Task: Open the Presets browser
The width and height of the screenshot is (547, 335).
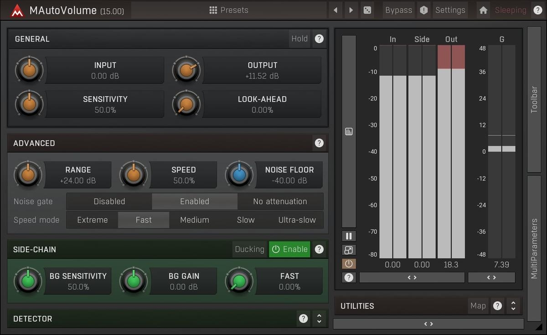Action: (x=229, y=10)
